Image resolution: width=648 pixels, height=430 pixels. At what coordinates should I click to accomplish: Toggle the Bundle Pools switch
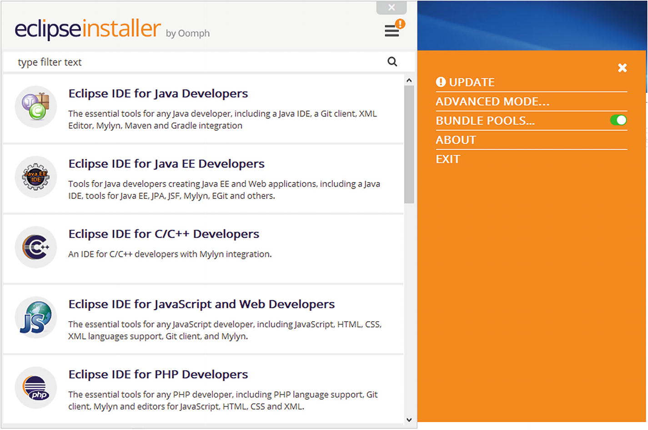point(618,120)
